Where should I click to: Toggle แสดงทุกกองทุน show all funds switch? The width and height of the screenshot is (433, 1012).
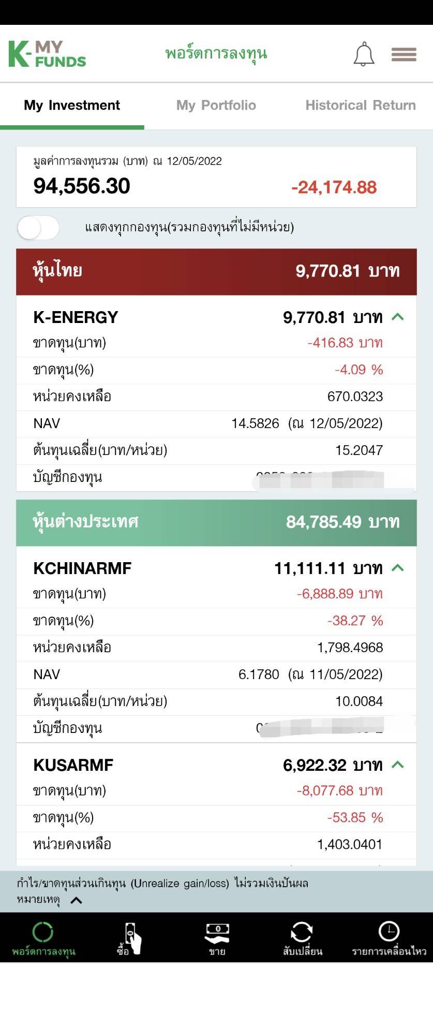(38, 227)
